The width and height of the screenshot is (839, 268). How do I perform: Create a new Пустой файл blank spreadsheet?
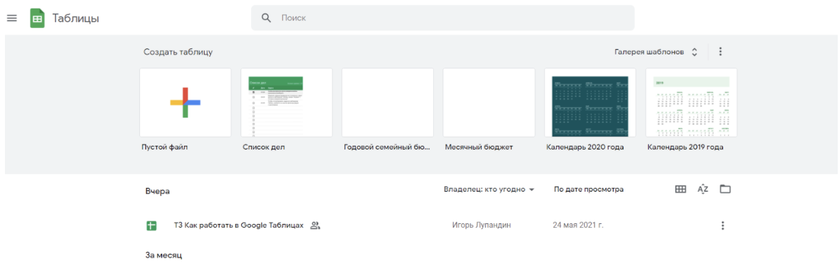tap(185, 102)
